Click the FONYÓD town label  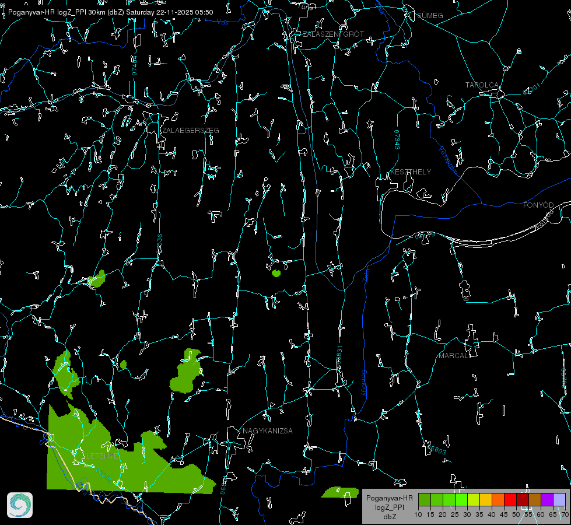pos(538,205)
